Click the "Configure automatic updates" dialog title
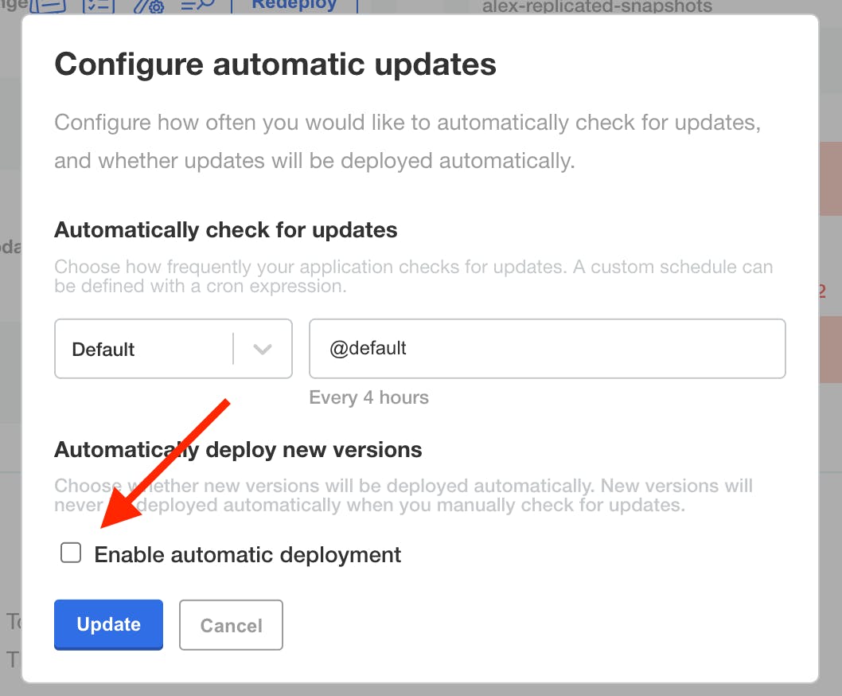The height and width of the screenshot is (696, 842). pyautogui.click(x=275, y=64)
